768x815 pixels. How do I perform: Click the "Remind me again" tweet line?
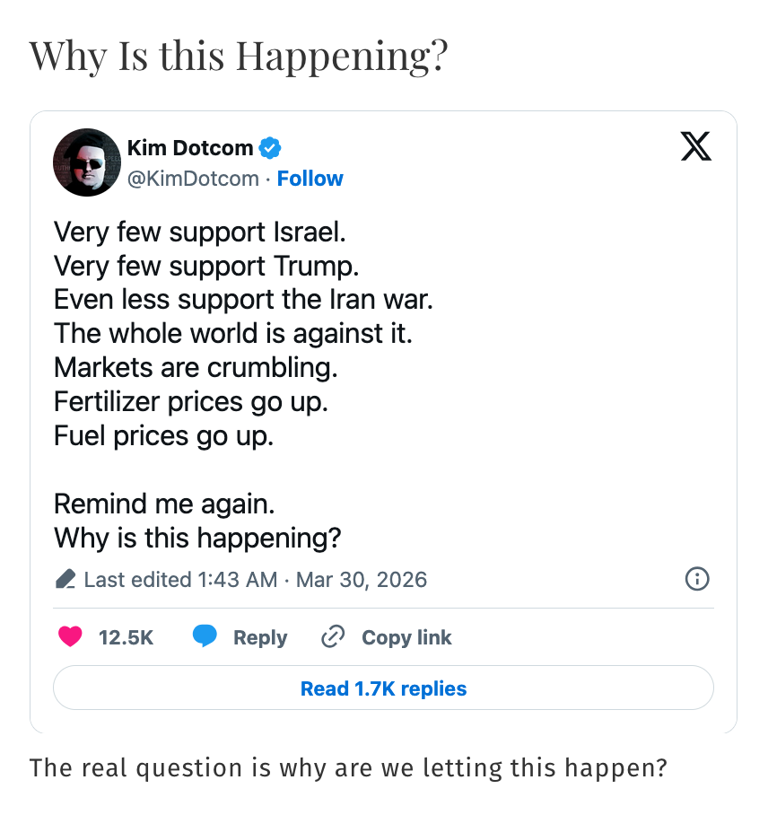pyautogui.click(x=163, y=504)
